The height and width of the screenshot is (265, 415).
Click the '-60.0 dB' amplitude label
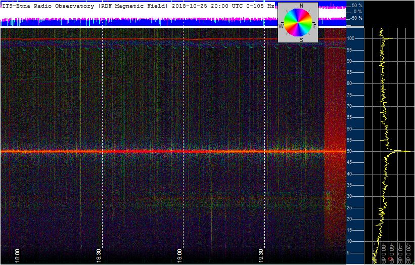point(391,253)
